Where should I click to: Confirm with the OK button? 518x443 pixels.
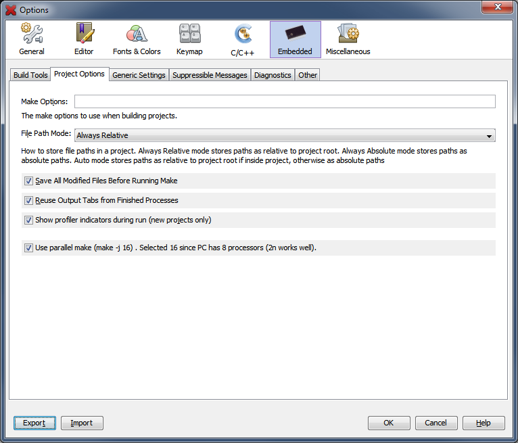coord(389,423)
